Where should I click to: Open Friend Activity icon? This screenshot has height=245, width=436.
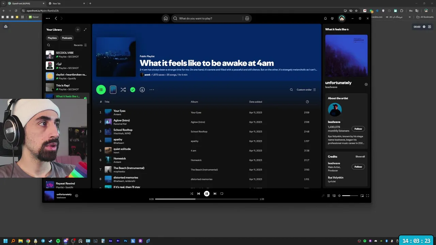[332, 18]
